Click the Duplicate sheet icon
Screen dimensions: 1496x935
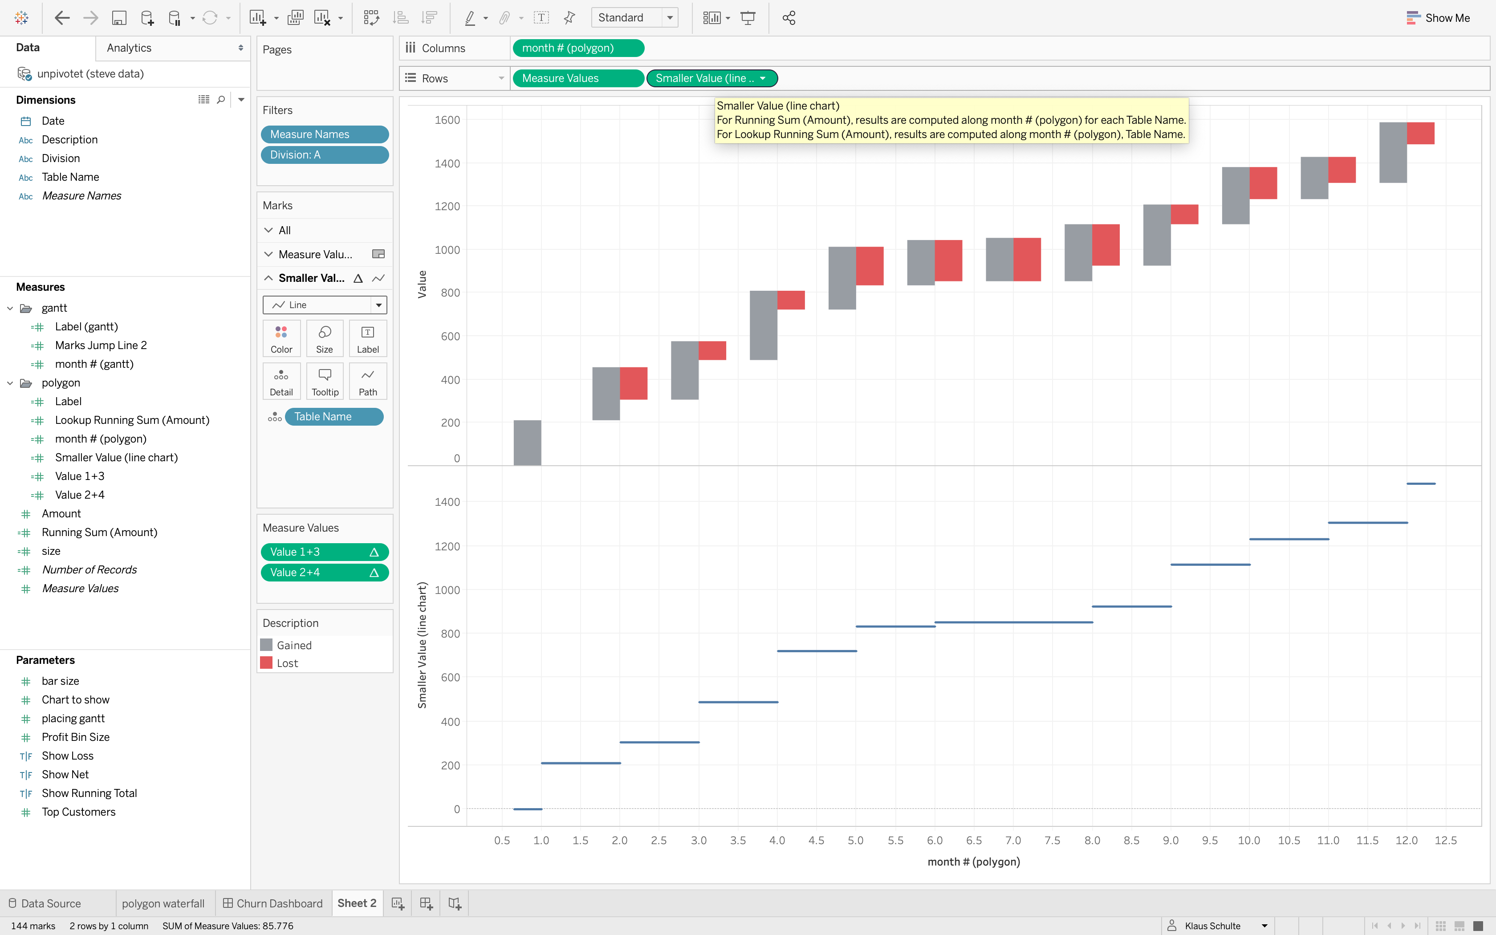point(296,18)
